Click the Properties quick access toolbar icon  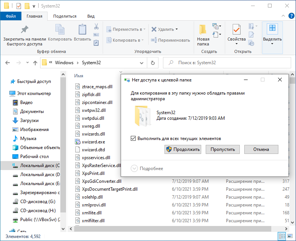(x=19, y=6)
